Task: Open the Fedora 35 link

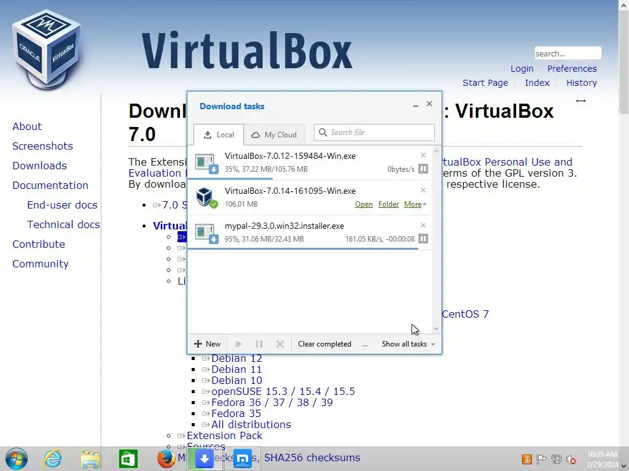Action: pyautogui.click(x=236, y=413)
